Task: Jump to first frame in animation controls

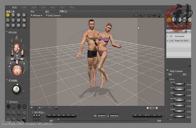Action: pyautogui.click(x=49, y=115)
